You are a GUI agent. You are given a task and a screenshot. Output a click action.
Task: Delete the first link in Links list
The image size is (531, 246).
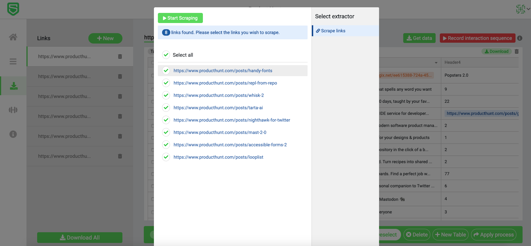[x=120, y=56]
